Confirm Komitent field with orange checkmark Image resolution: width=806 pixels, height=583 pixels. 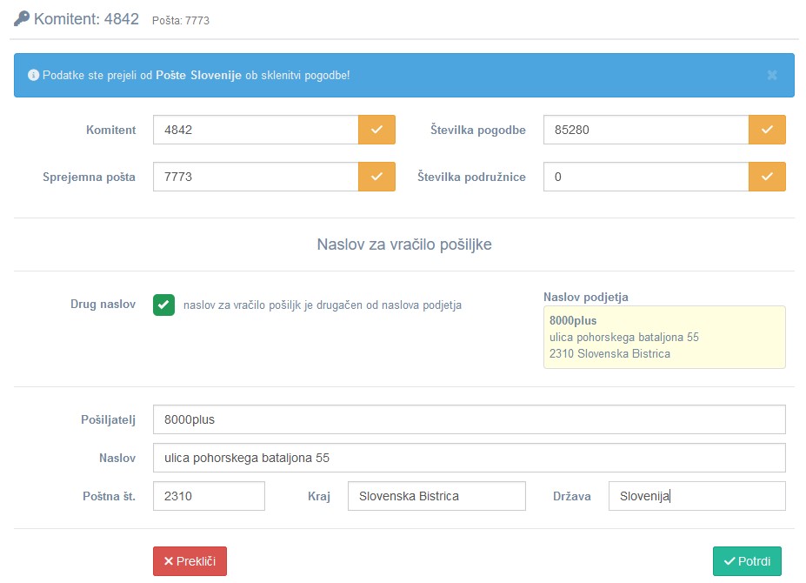pyautogui.click(x=376, y=130)
